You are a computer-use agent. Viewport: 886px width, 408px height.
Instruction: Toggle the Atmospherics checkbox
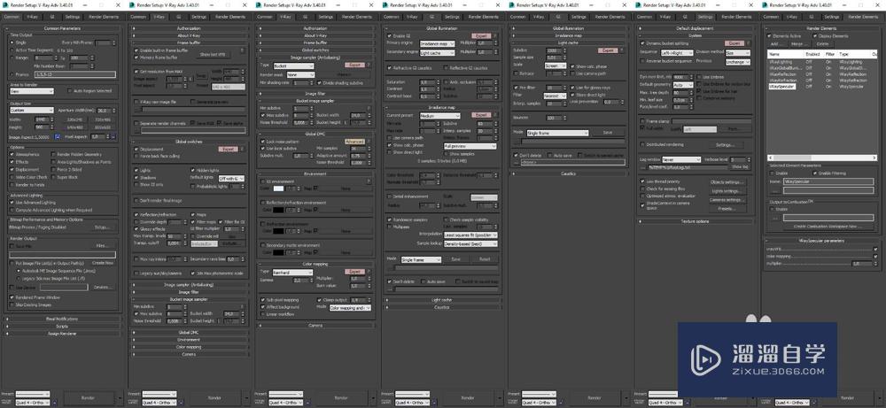12,154
